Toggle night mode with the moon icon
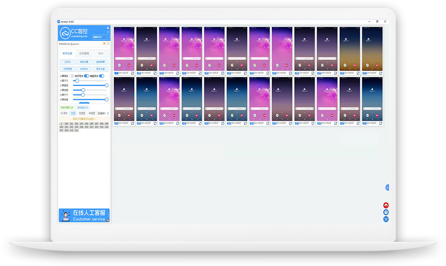The image size is (446, 266). [108, 28]
